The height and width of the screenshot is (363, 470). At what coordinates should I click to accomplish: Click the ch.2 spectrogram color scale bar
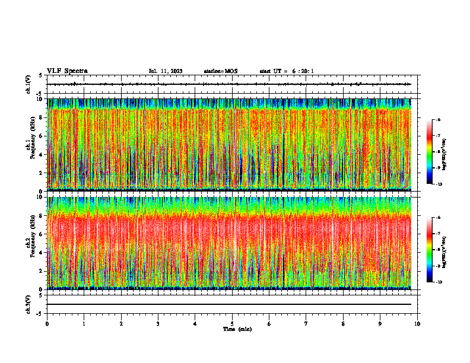coord(429,250)
